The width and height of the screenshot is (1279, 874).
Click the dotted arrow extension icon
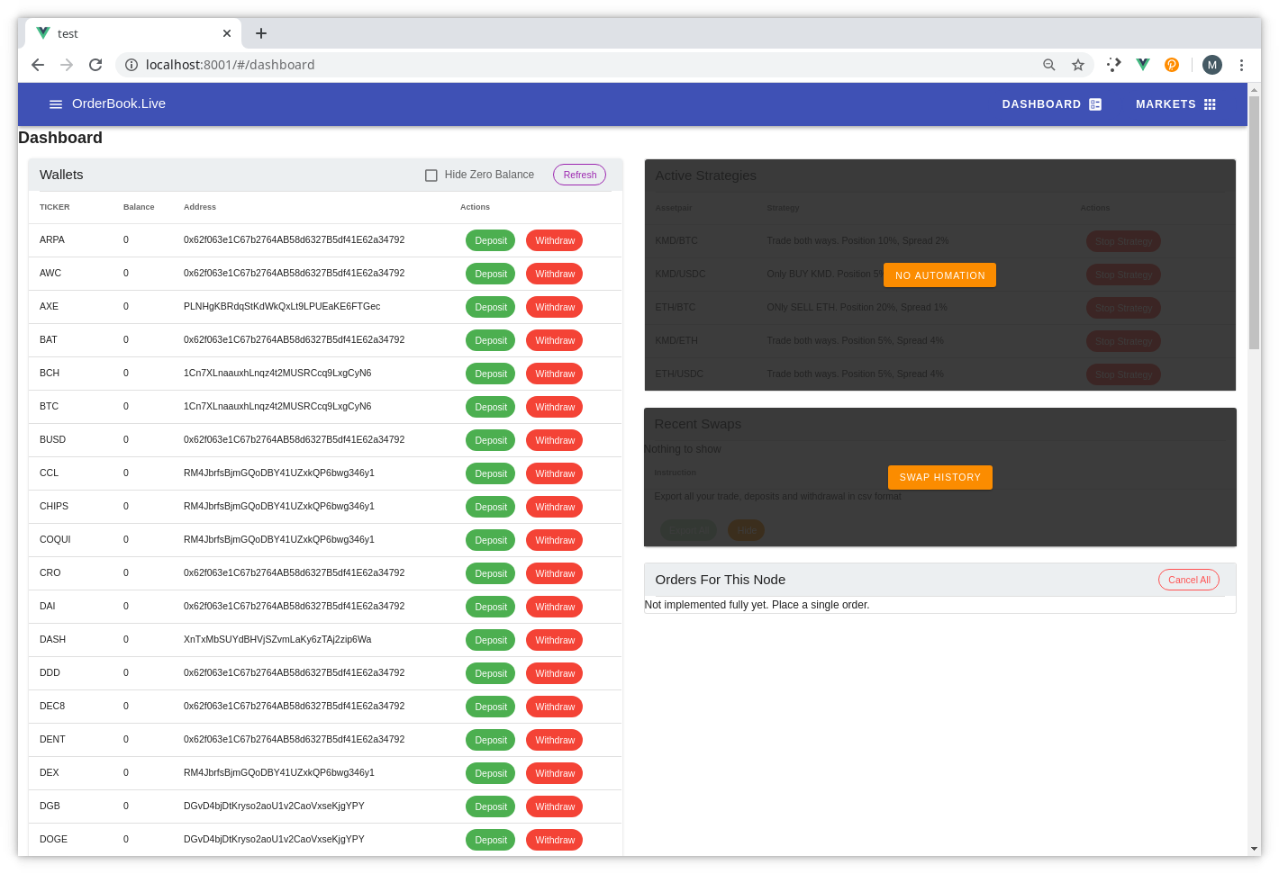[x=1114, y=65]
